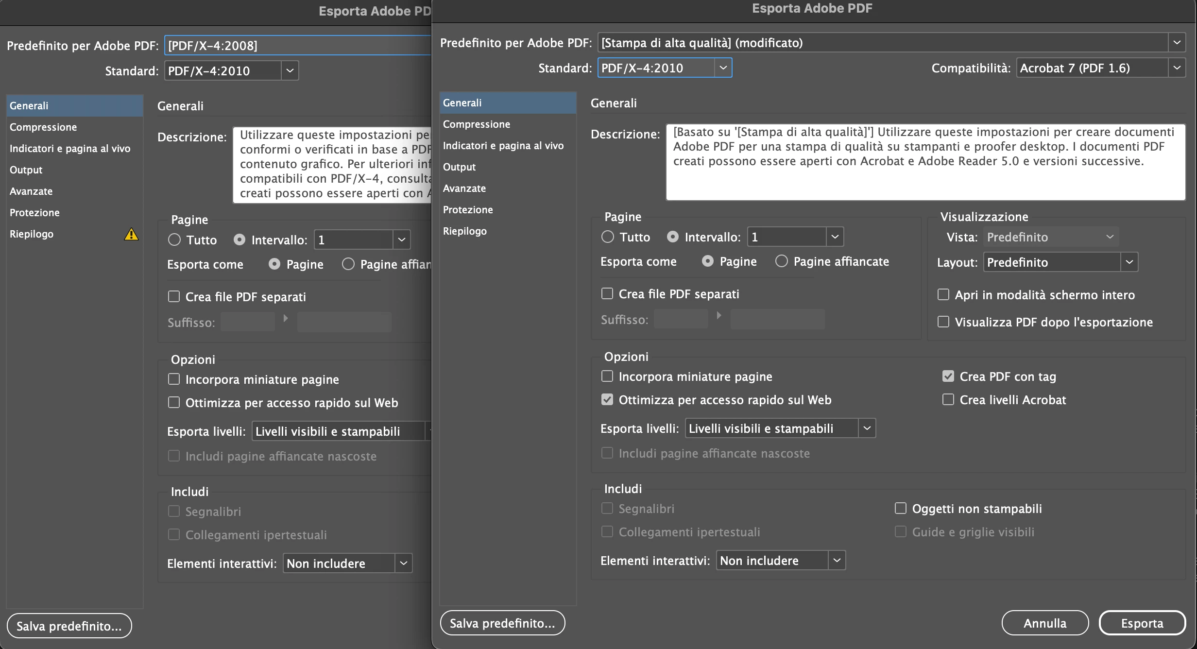
Task: Check Visualizza PDF dopo l'esportazione
Action: [x=943, y=322]
